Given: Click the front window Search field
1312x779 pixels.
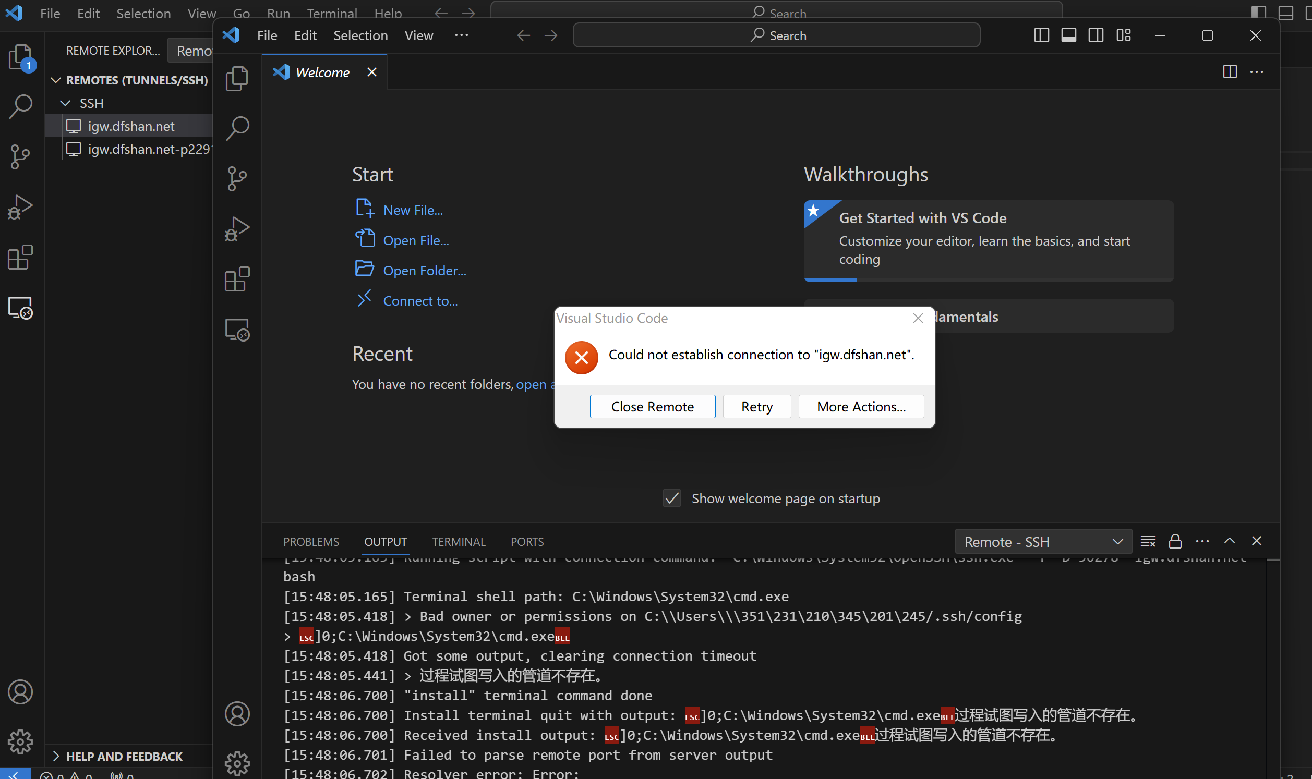Looking at the screenshot, I should [x=776, y=35].
